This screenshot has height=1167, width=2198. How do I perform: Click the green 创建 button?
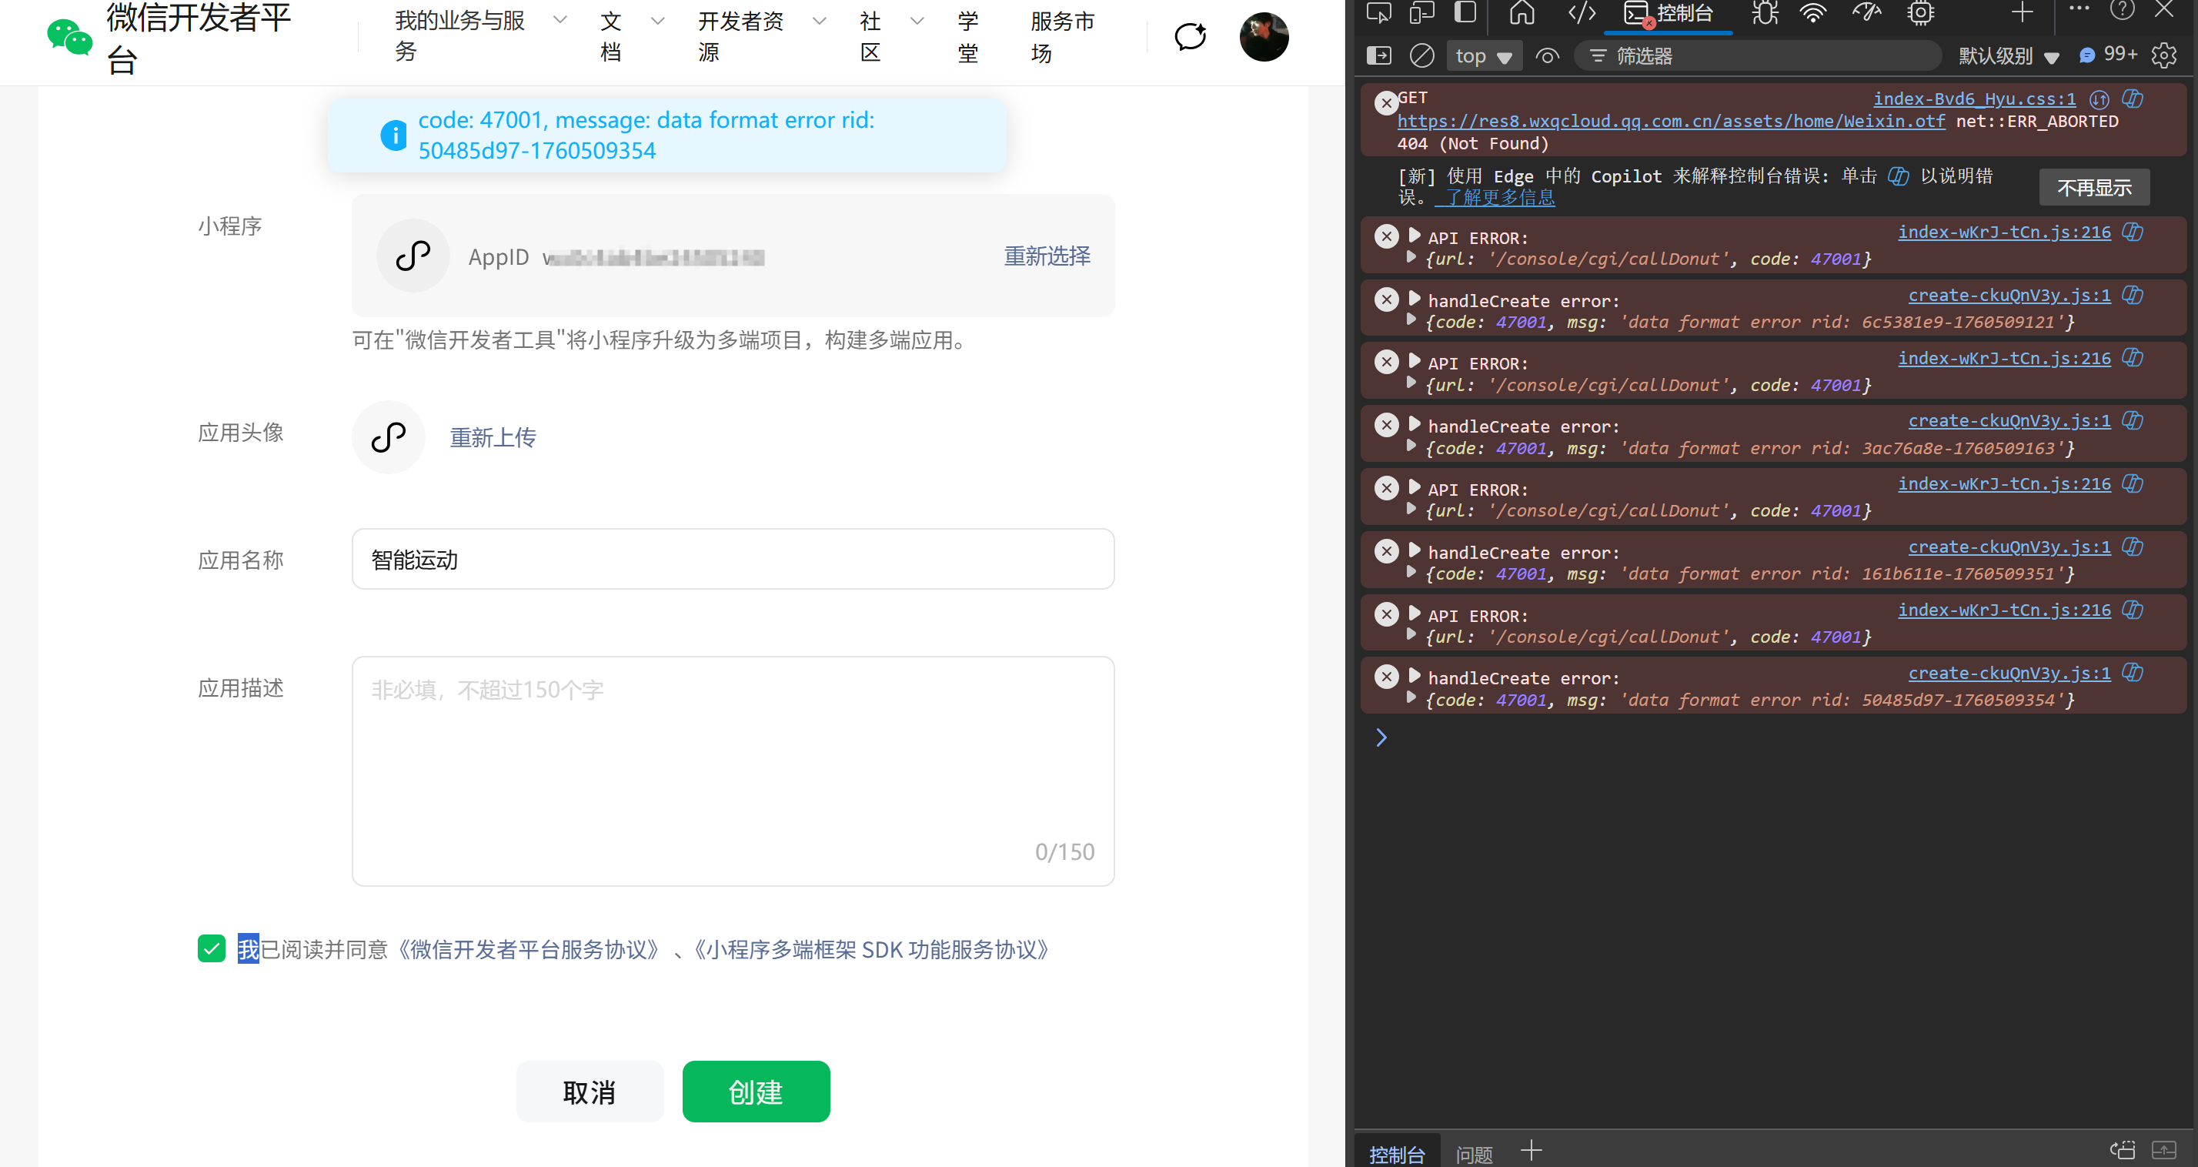(x=755, y=1091)
